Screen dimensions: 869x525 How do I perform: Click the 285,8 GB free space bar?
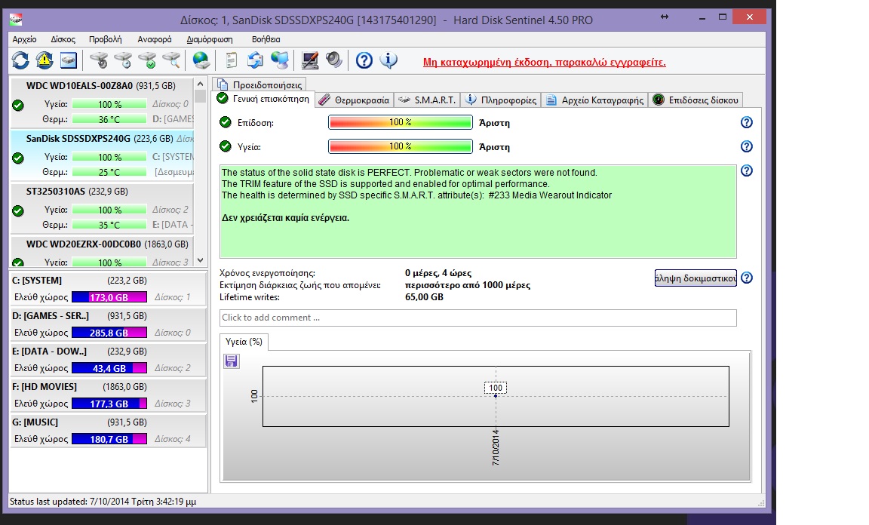click(109, 333)
